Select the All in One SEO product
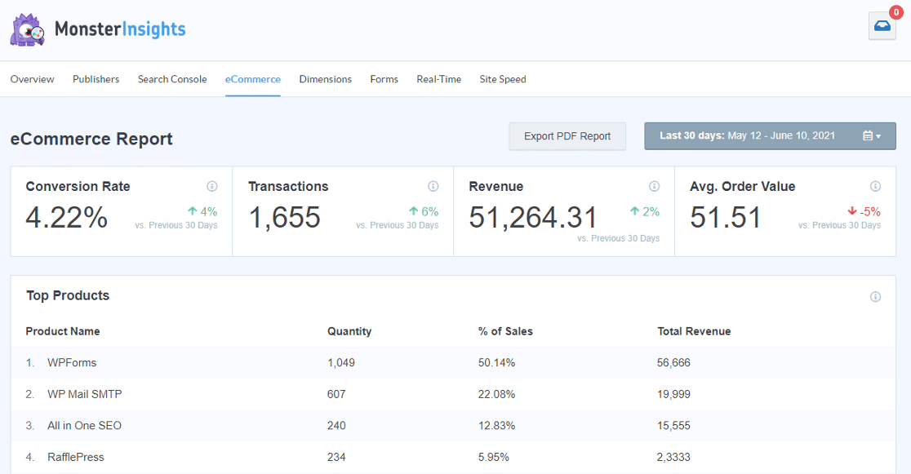This screenshot has height=474, width=911. pos(82,425)
